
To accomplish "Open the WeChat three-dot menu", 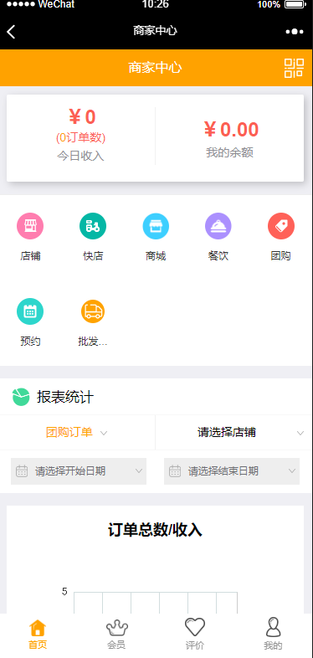I will click(295, 32).
